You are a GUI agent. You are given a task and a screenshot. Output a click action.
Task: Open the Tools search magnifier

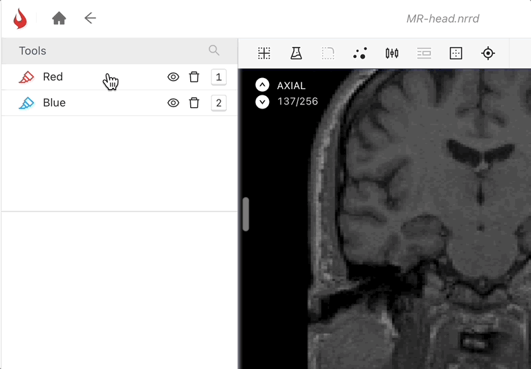point(214,50)
